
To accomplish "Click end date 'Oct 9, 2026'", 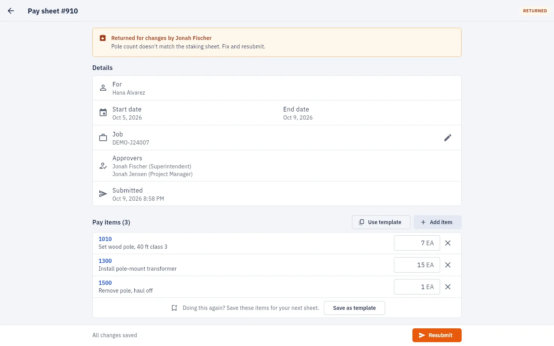I will 298,118.
